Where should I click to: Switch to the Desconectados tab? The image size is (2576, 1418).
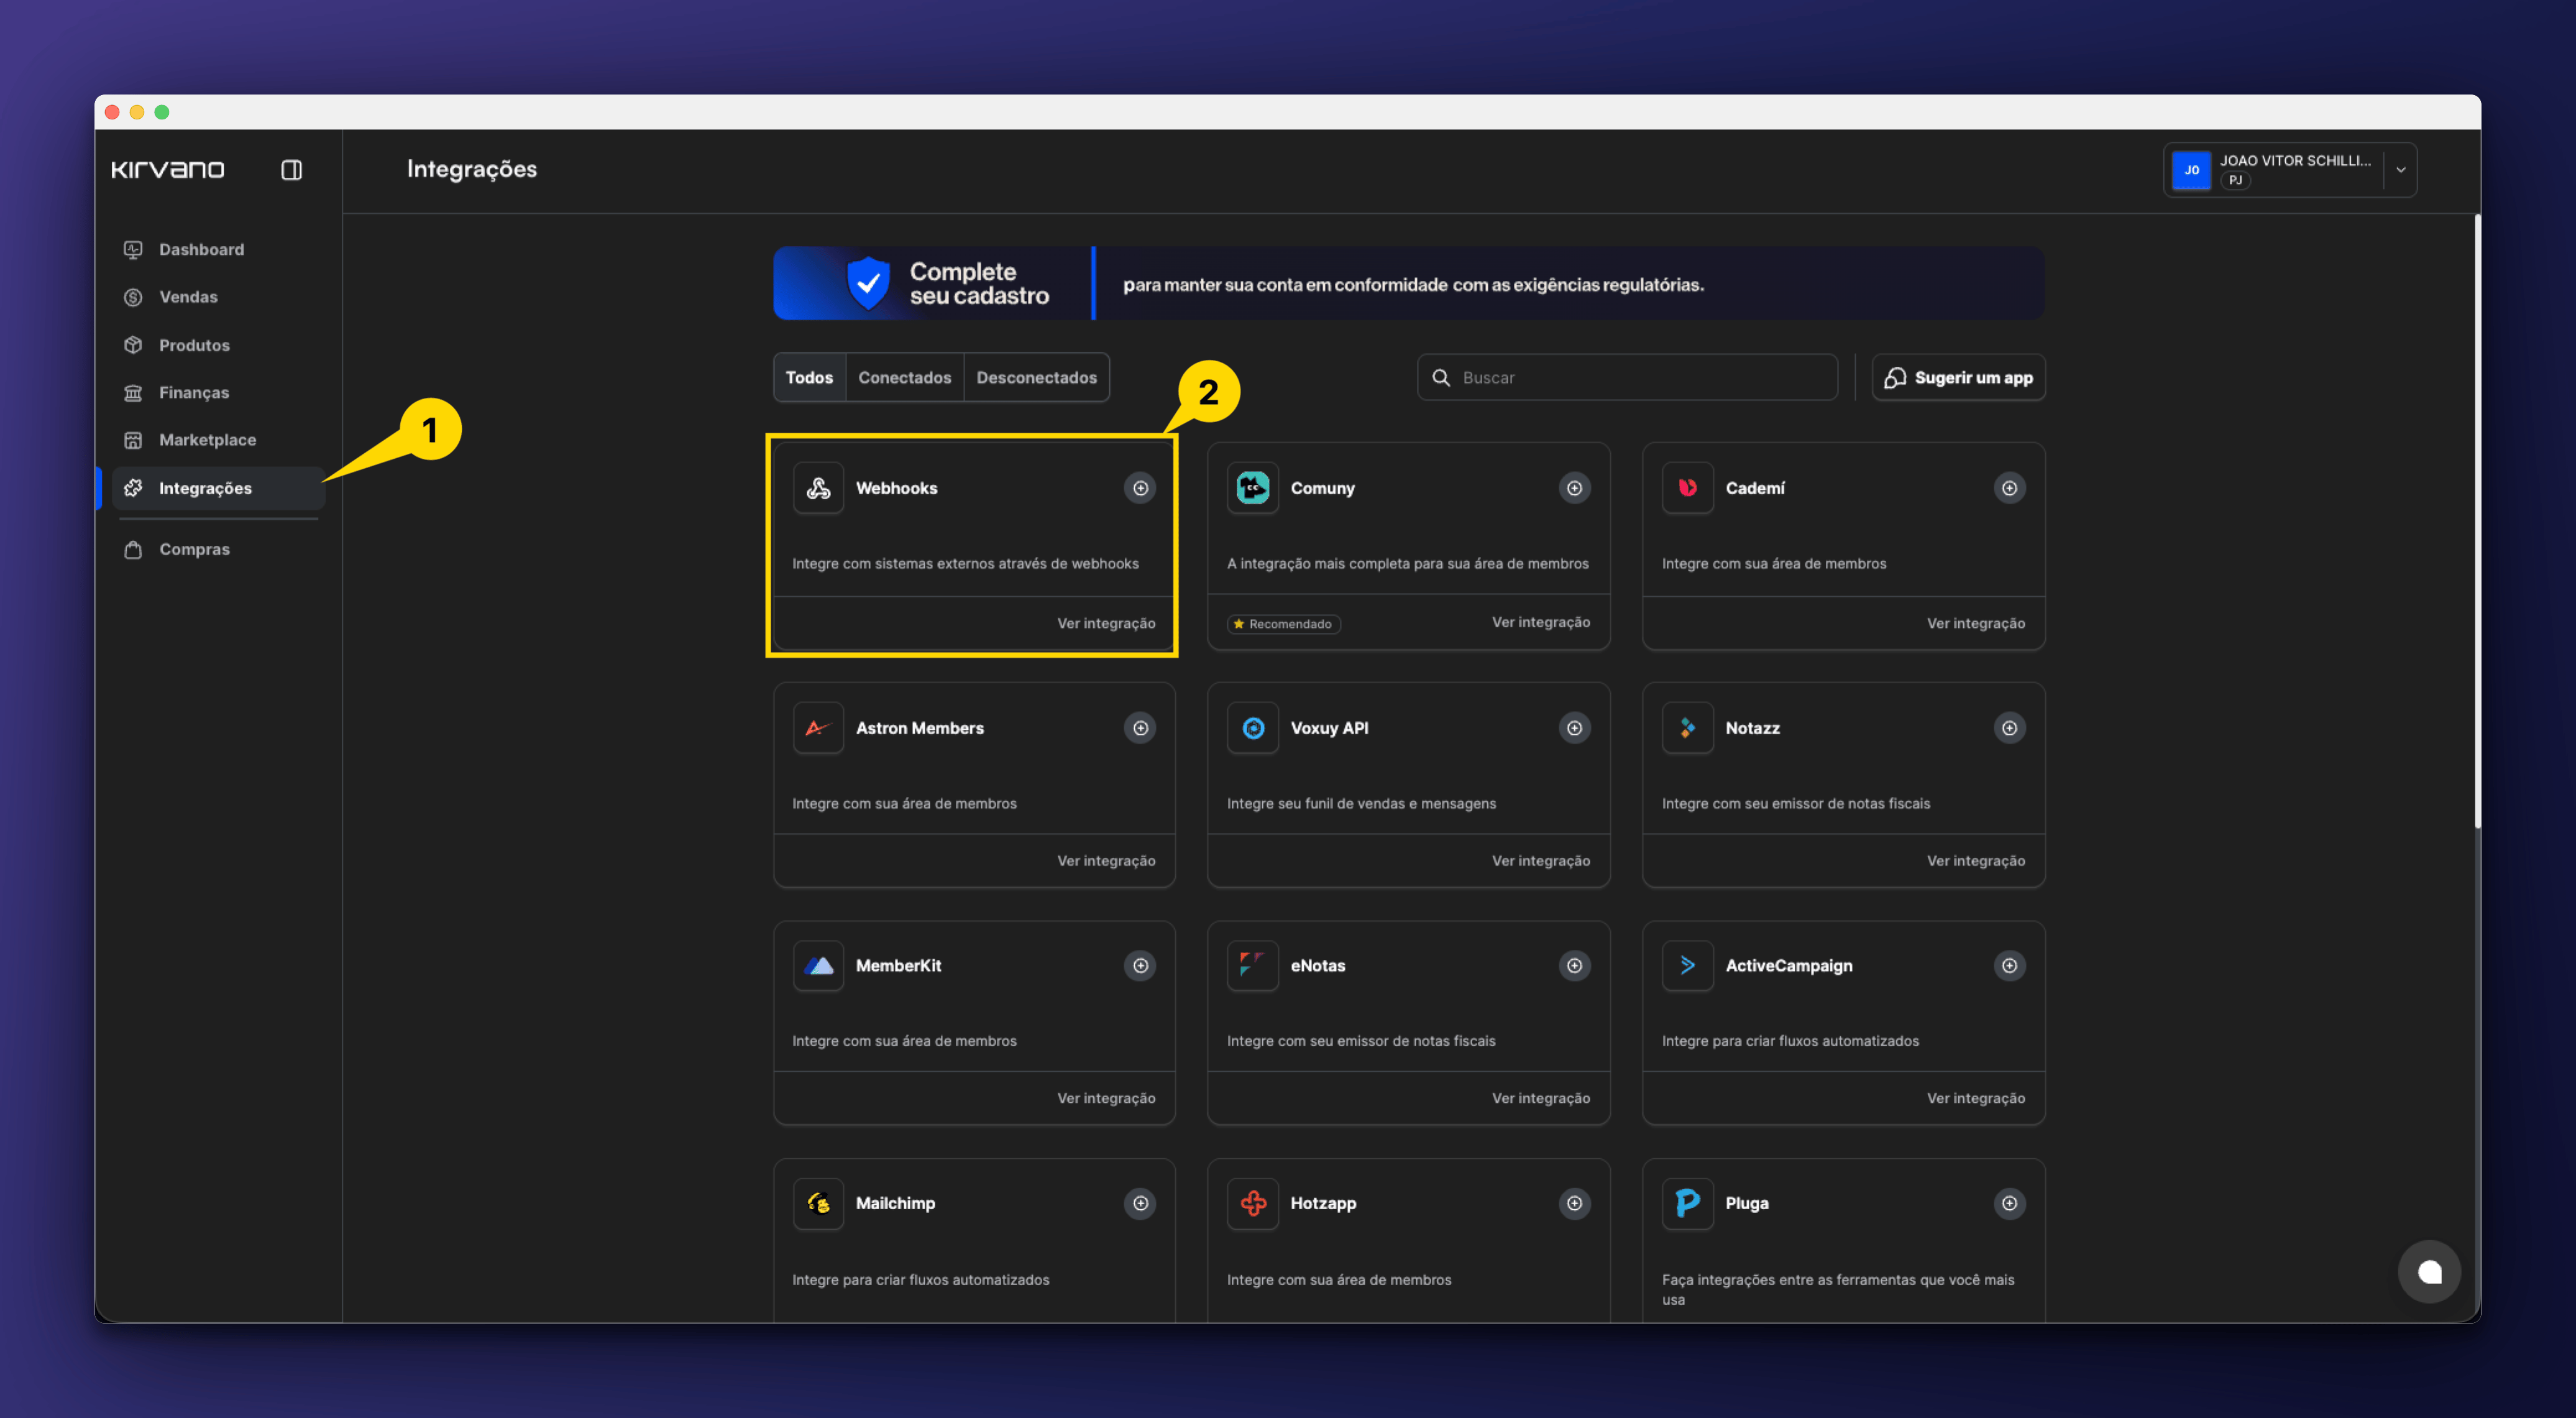1036,377
